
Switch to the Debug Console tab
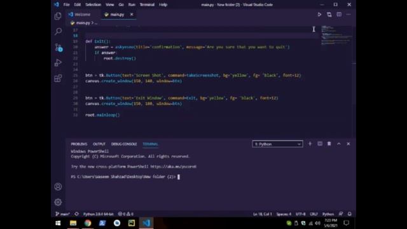(x=124, y=144)
